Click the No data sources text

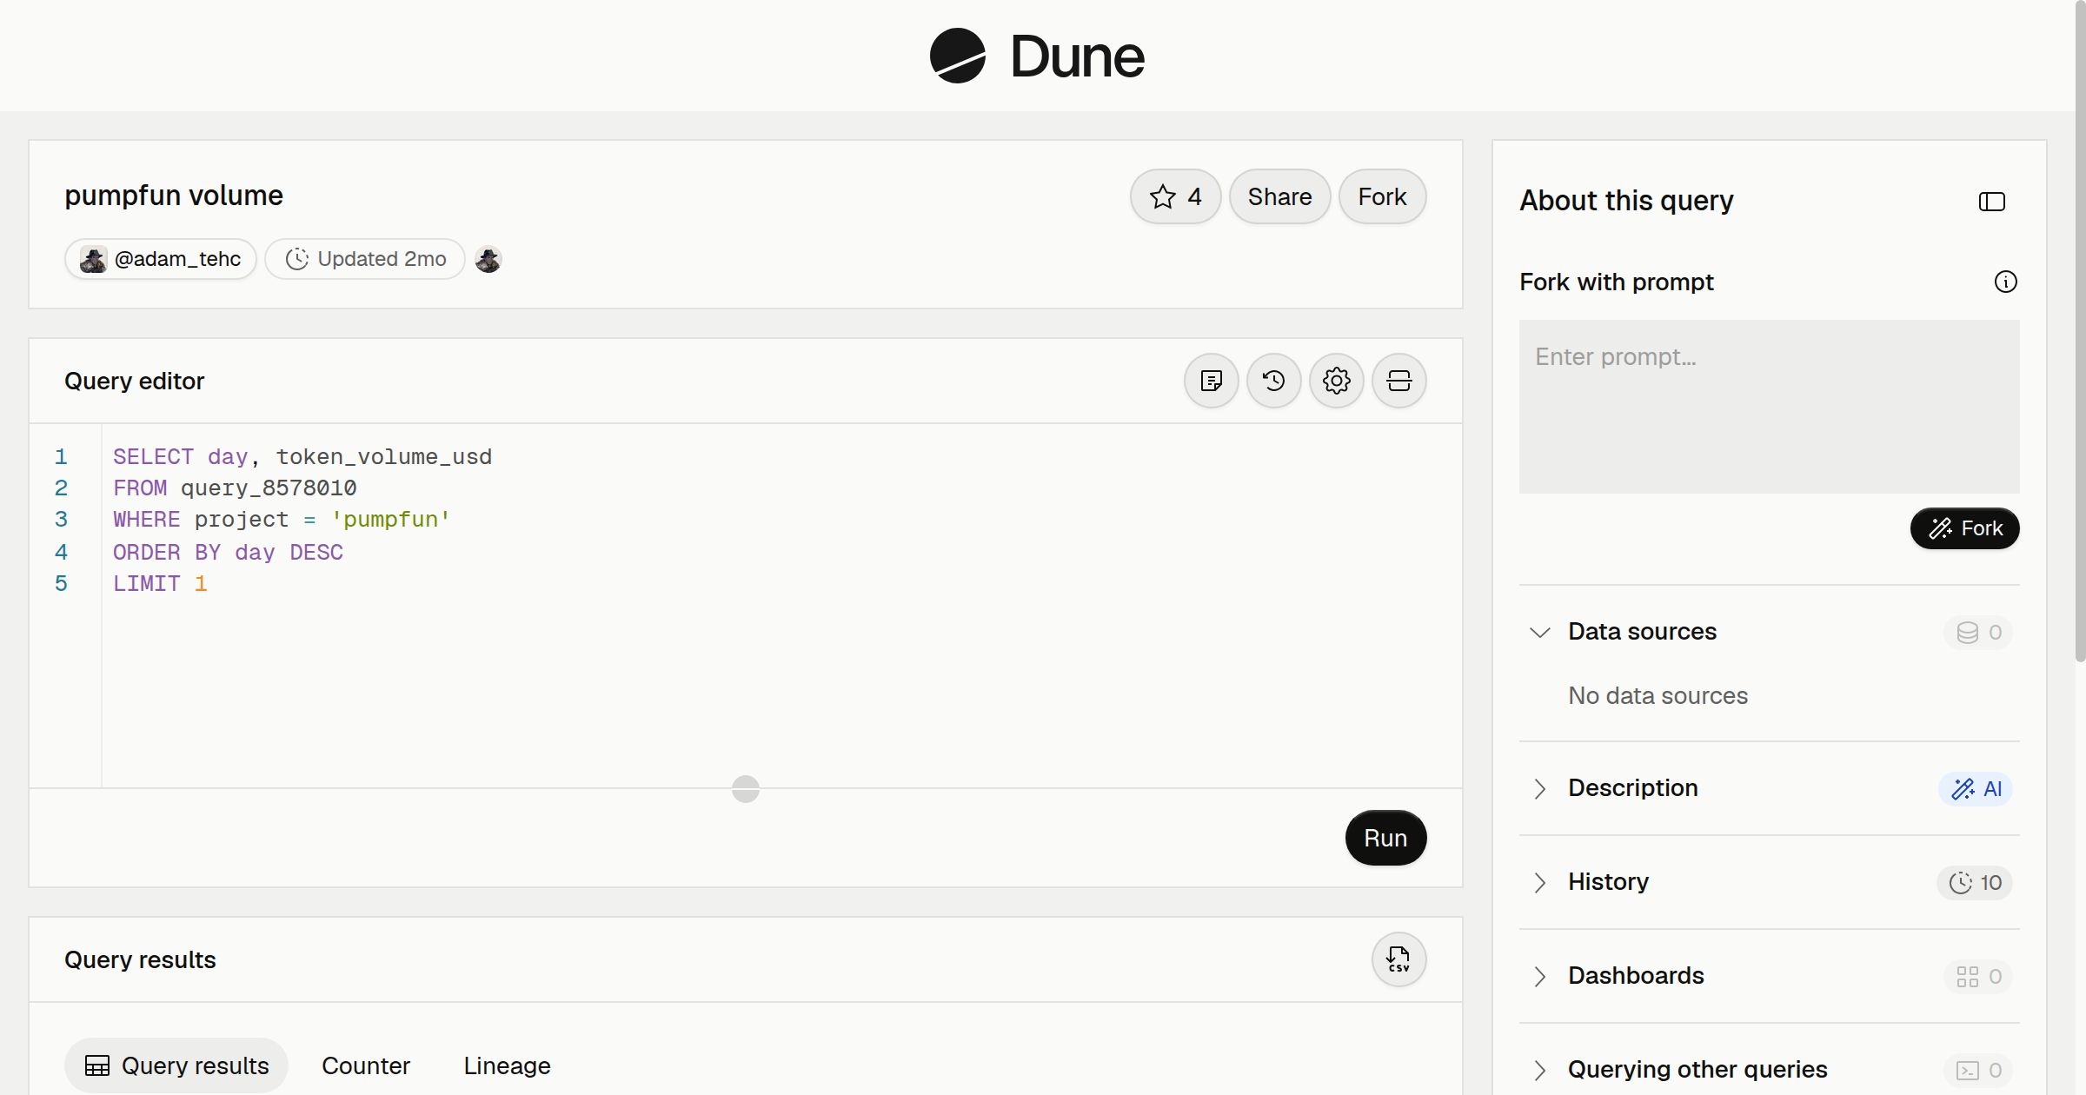[1658, 695]
